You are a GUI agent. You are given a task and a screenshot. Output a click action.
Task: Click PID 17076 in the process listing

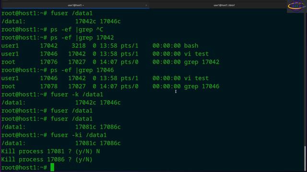click(x=49, y=62)
